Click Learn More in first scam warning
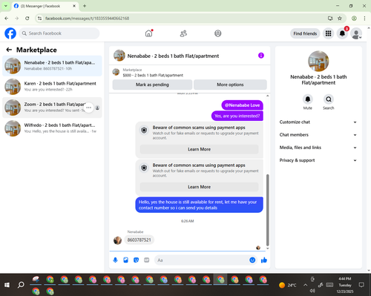This screenshot has height=296, width=371. pyautogui.click(x=199, y=149)
